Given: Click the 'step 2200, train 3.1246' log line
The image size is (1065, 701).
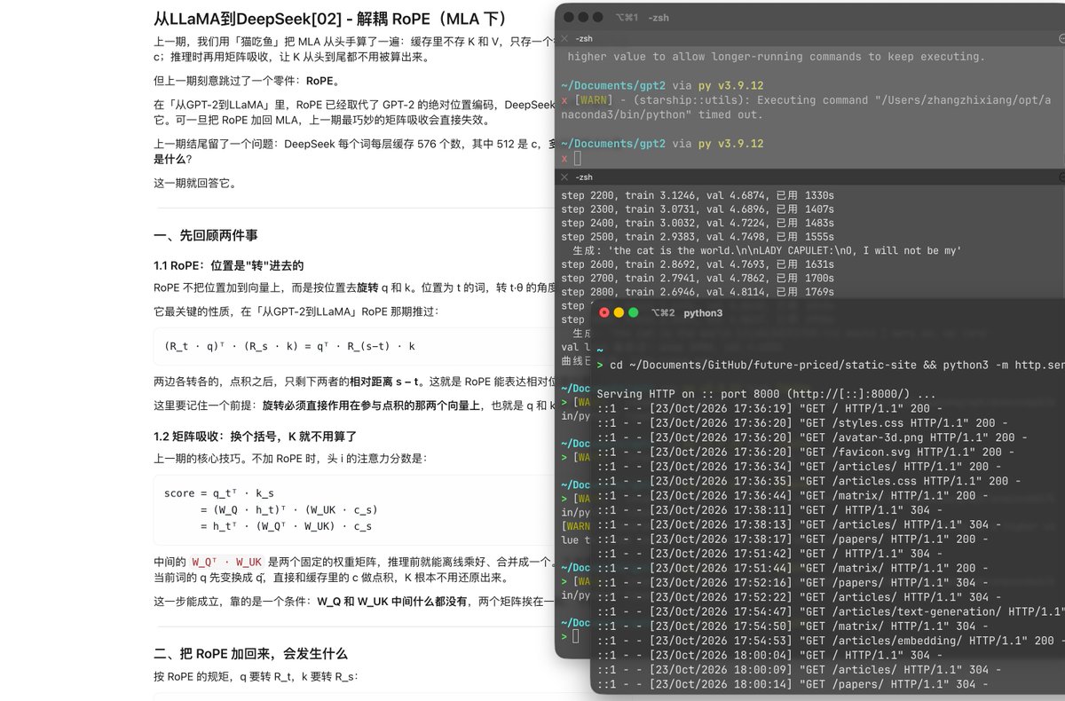Looking at the screenshot, I should click(698, 195).
